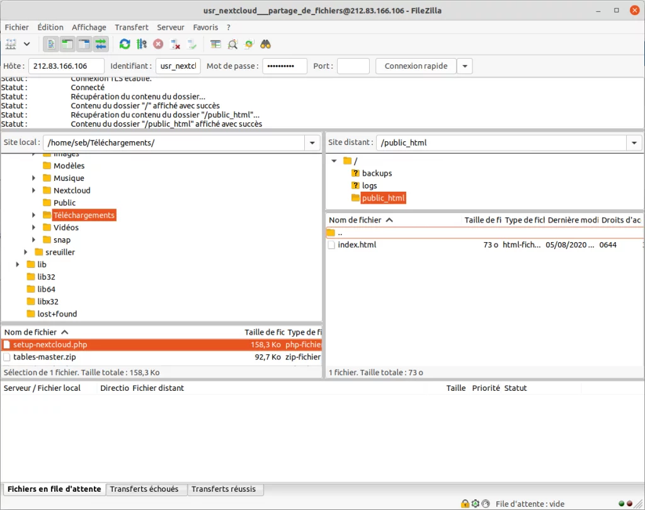Toggle directory comparison icon
645x510 pixels.
click(232, 44)
